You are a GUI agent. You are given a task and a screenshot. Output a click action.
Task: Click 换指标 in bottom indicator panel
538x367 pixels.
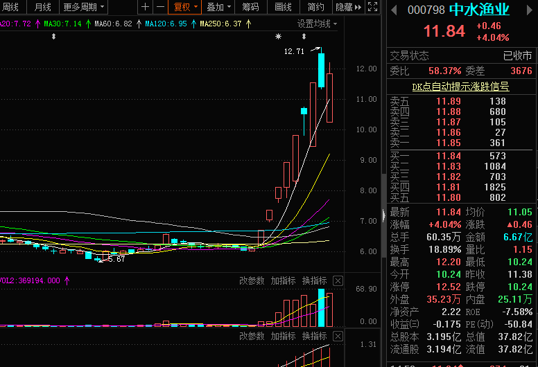[315, 336]
